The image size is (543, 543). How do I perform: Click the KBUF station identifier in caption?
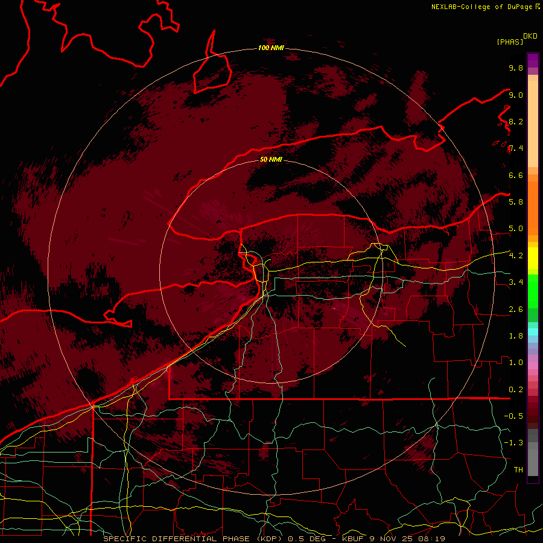354,539
